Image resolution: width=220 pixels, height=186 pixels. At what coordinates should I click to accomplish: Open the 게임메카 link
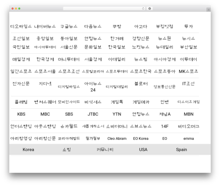[x=141, y=102]
